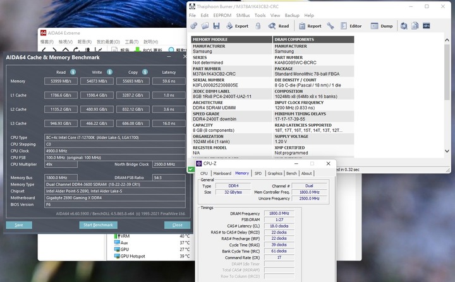Screen dimensions: 455x282
Task: Click the CAS# Latency value 18.0 clocks
Action: coord(279,226)
